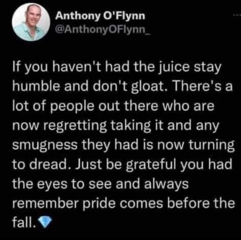Open the @AnthonyOFlynn_ handle link
Image resolution: width=241 pixels, height=240 pixels.
click(103, 29)
